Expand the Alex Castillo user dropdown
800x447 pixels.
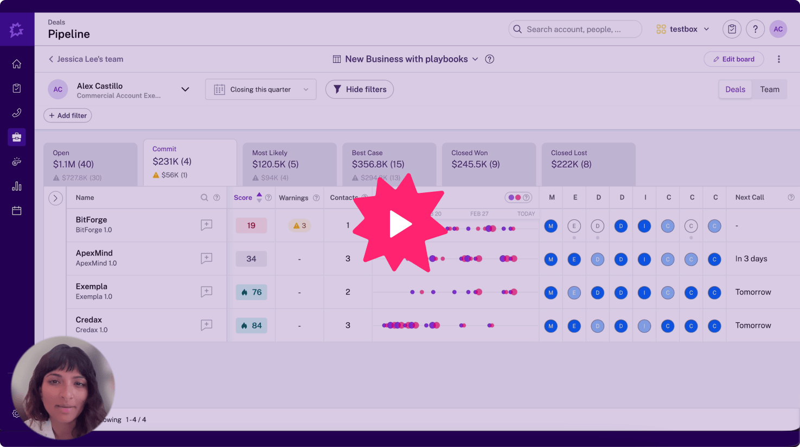click(x=185, y=89)
